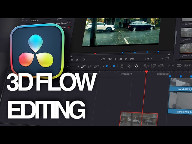Image resolution: width=192 pixels, height=144 pixels.
Task: Click the scrubber start handle above the transport icons
Action: click(71, 56)
